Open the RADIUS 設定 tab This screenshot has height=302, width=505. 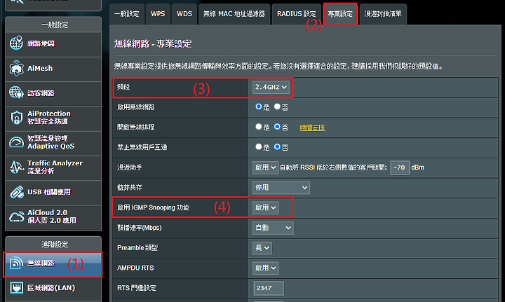pyautogui.click(x=297, y=14)
